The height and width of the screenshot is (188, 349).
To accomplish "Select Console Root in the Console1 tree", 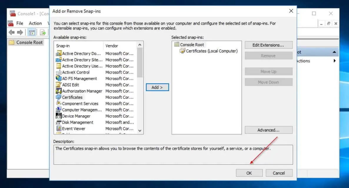I will 29,42.
